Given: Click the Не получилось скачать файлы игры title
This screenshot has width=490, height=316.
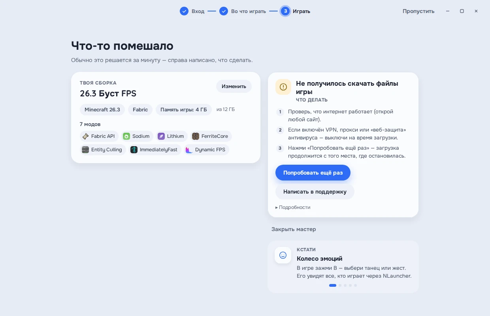Looking at the screenshot, I should 347,87.
